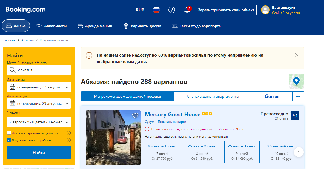Image resolution: width=324 pixels, height=169 pixels.
Task: Open Показать на карте link
Action: [172, 121]
